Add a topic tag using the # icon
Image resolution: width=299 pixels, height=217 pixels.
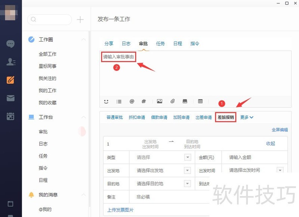coord(144,101)
